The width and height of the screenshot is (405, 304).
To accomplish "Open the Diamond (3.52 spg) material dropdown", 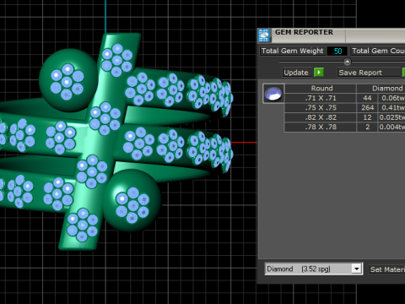I will pos(314,269).
